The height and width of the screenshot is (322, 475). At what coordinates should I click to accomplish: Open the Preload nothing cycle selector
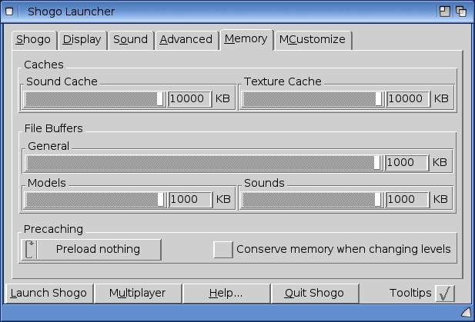click(91, 250)
